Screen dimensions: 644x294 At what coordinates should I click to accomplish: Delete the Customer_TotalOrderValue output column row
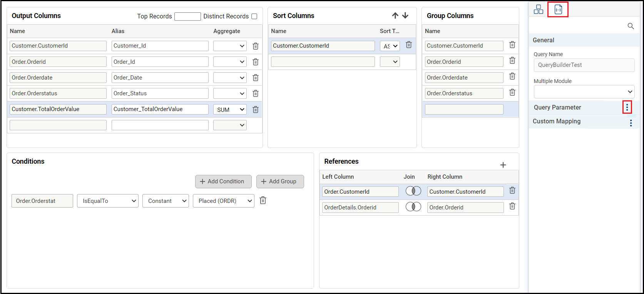(255, 110)
